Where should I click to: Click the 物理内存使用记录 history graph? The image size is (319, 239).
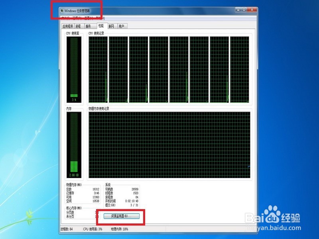[169, 145]
